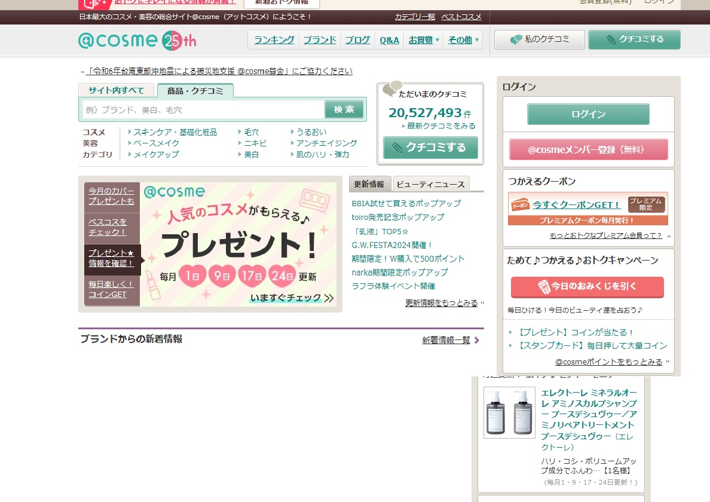Click the shampoo product thumbnail

coord(509,412)
